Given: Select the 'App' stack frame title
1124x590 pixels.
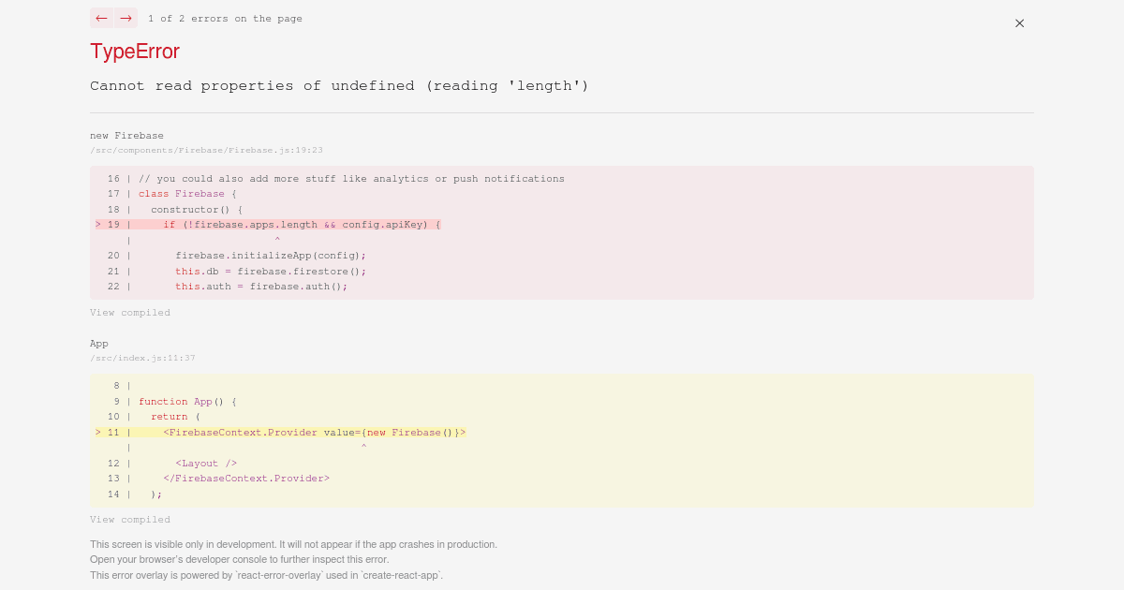Looking at the screenshot, I should click(x=99, y=344).
